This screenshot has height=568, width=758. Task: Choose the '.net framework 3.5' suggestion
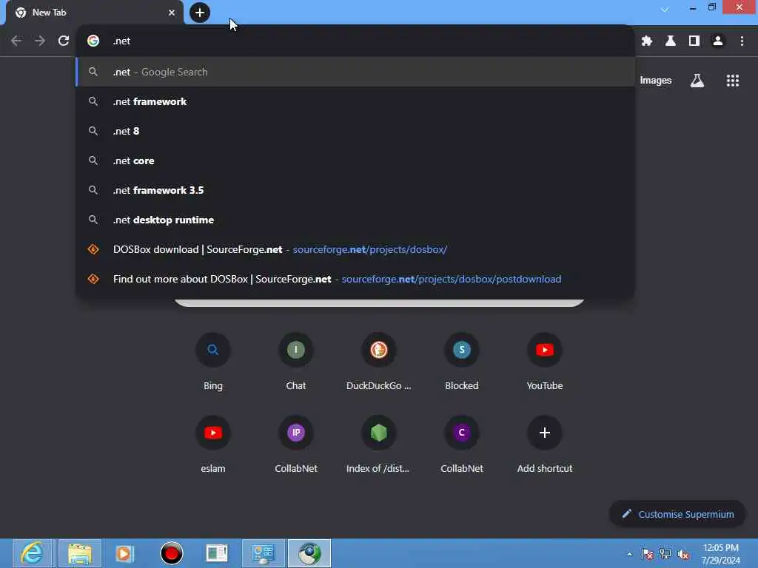tap(355, 190)
